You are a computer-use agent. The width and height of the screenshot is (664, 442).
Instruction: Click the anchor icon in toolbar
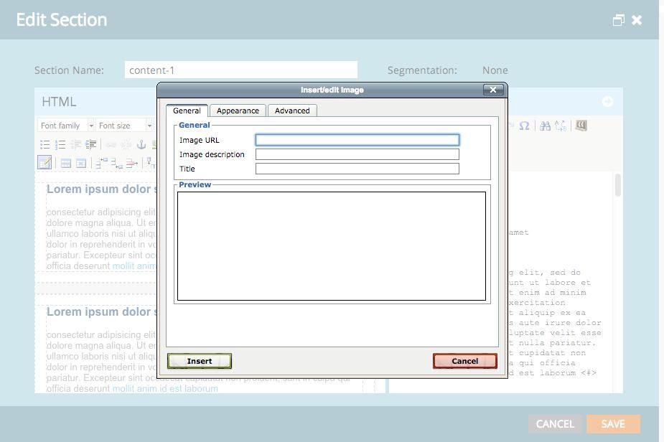(141, 145)
